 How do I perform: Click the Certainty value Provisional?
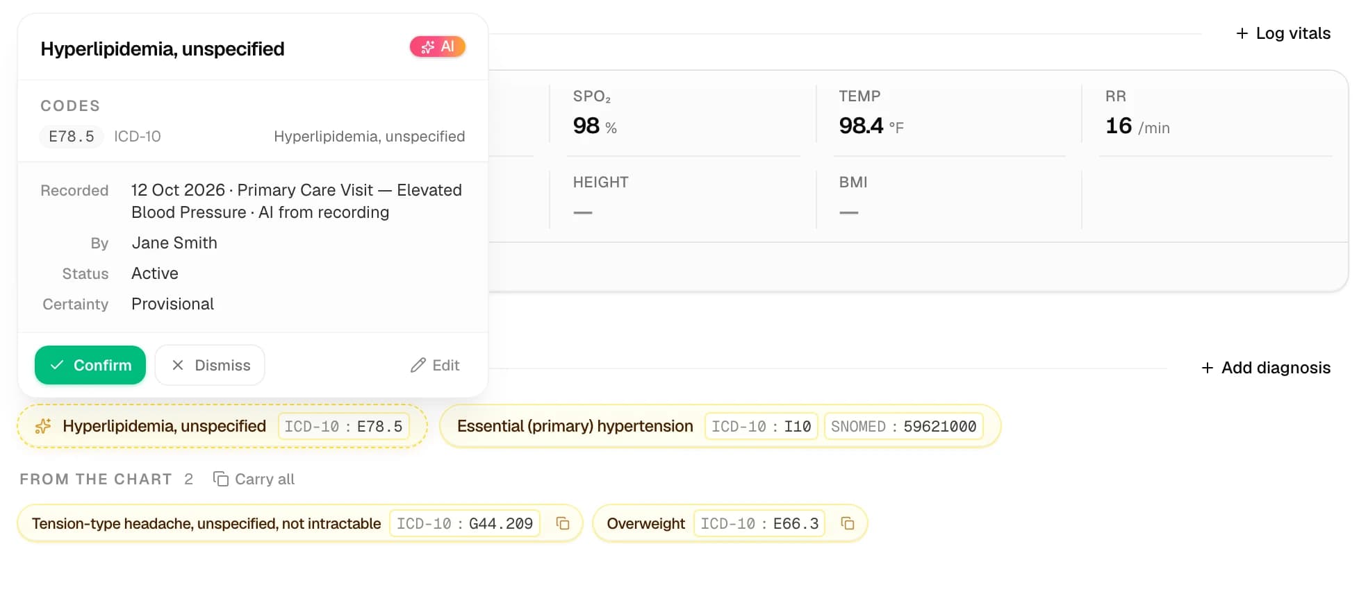[172, 304]
